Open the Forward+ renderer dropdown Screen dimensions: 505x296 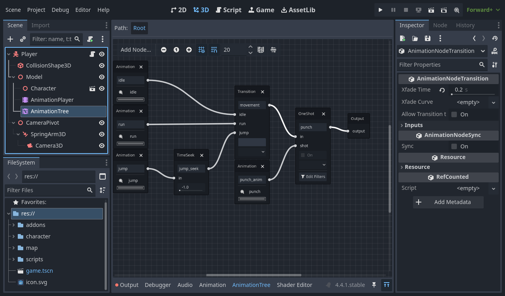pos(483,10)
